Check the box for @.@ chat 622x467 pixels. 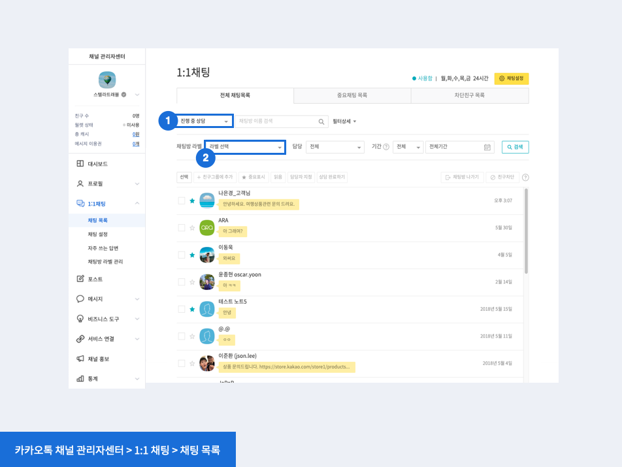tap(181, 336)
